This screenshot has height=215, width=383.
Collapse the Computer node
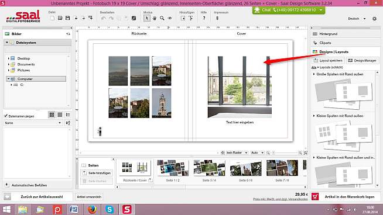click(x=9, y=79)
